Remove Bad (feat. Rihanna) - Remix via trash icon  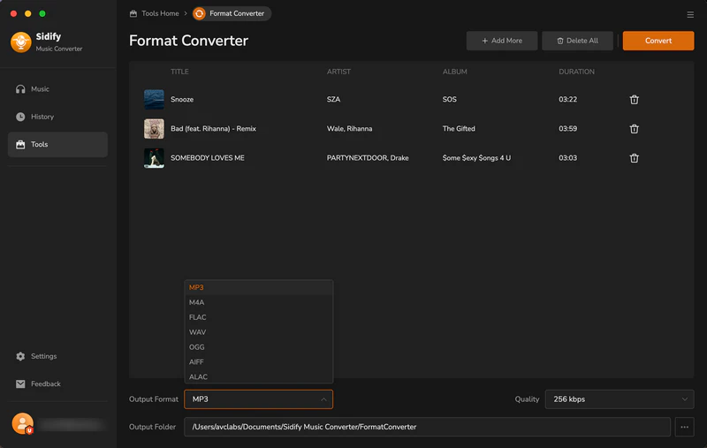click(x=634, y=129)
